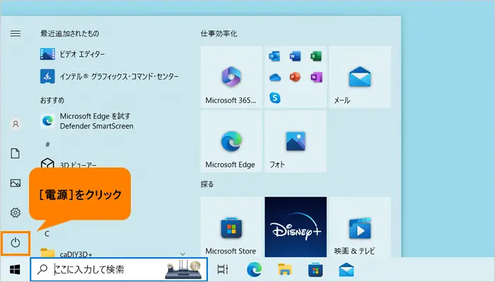This screenshot has height=282, width=495.
Task: Click the 探る group heading
Action: pyautogui.click(x=207, y=184)
